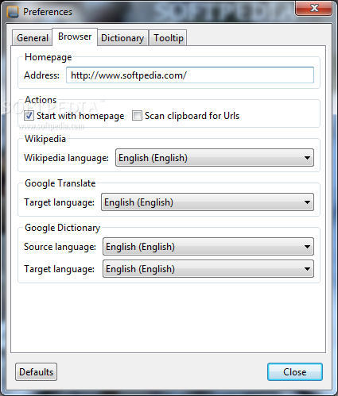Click the Close button
The height and width of the screenshot is (396, 338).
[x=295, y=372]
